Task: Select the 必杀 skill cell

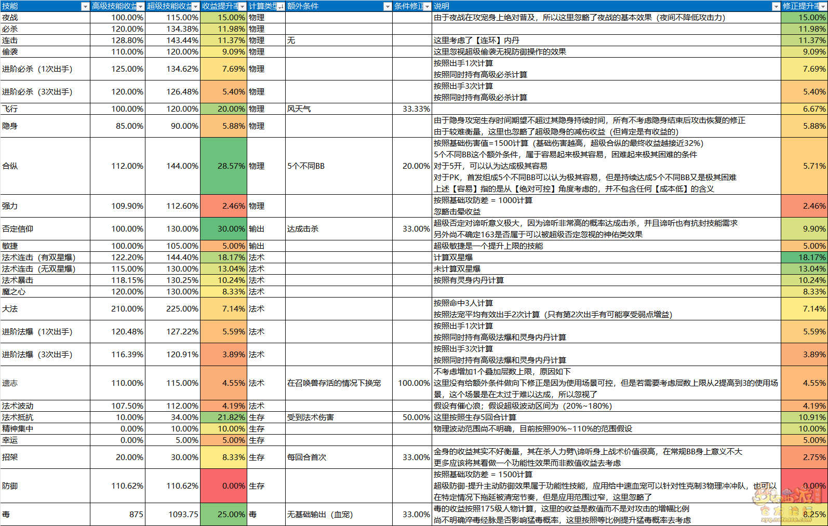Action: 45,29
